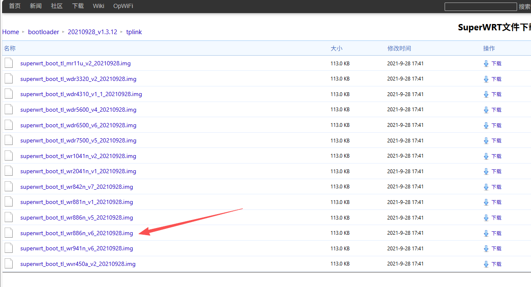Click download icon for wr886n_v6 image
Viewport: 531px width, 287px height.
(486, 233)
